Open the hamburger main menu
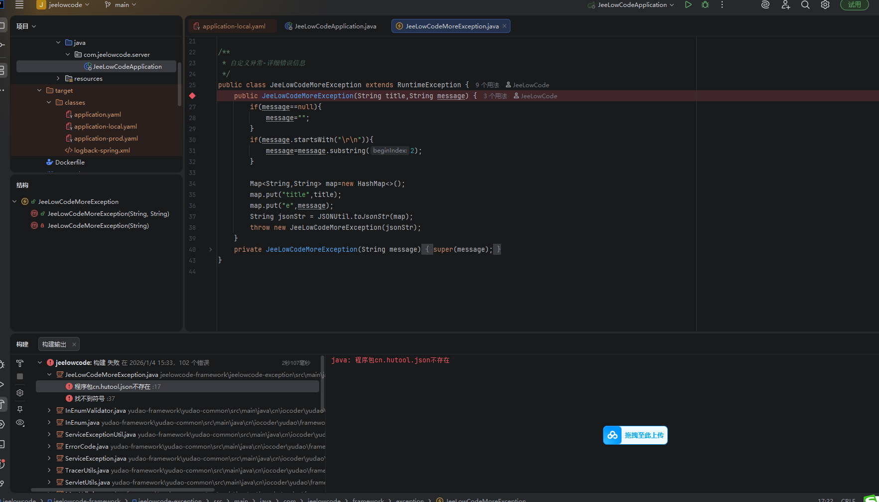The height and width of the screenshot is (502, 879). click(19, 5)
